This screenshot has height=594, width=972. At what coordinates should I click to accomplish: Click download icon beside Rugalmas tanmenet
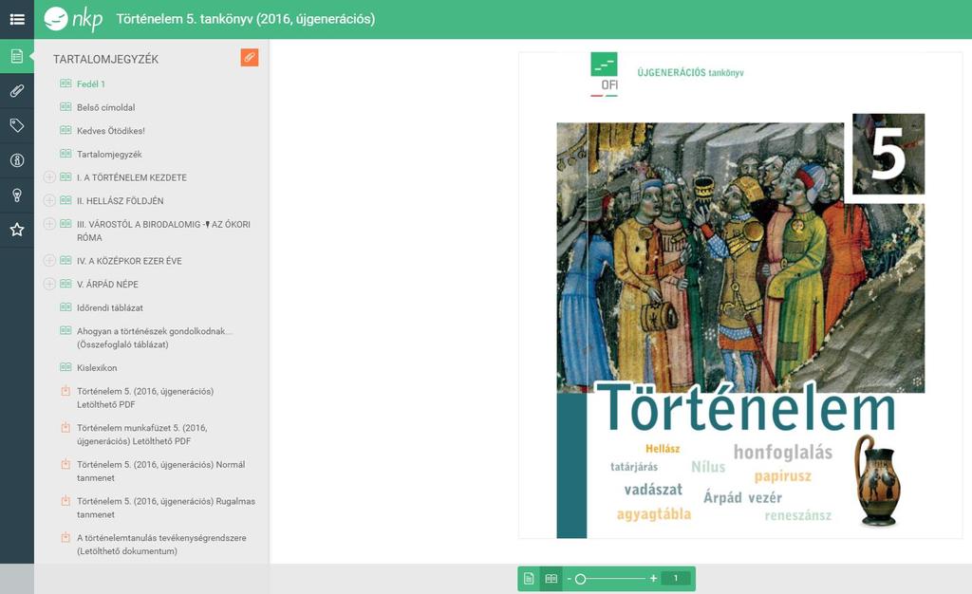coord(65,500)
